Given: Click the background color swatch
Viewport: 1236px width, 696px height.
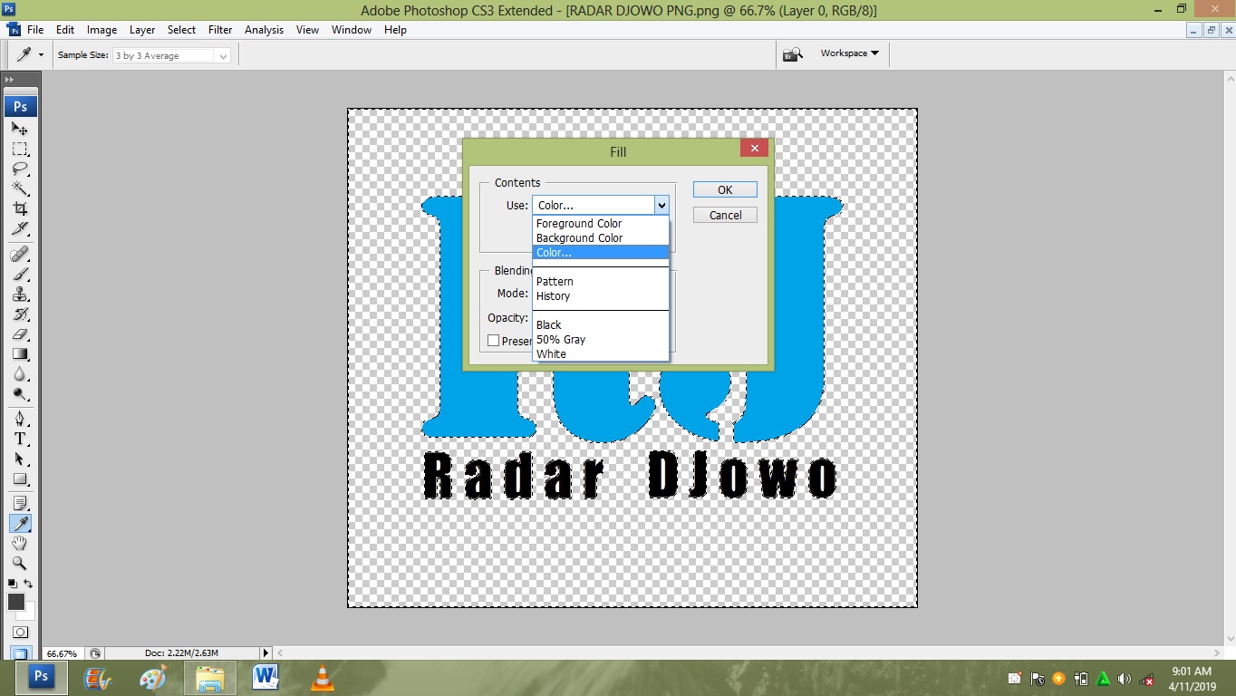Looking at the screenshot, I should point(28,614).
